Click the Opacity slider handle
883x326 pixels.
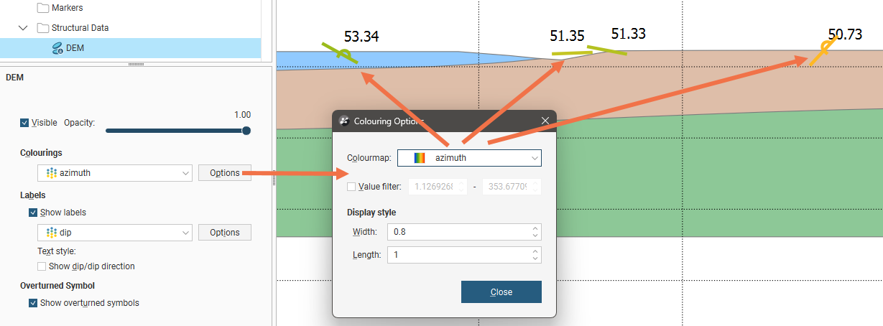(x=246, y=131)
